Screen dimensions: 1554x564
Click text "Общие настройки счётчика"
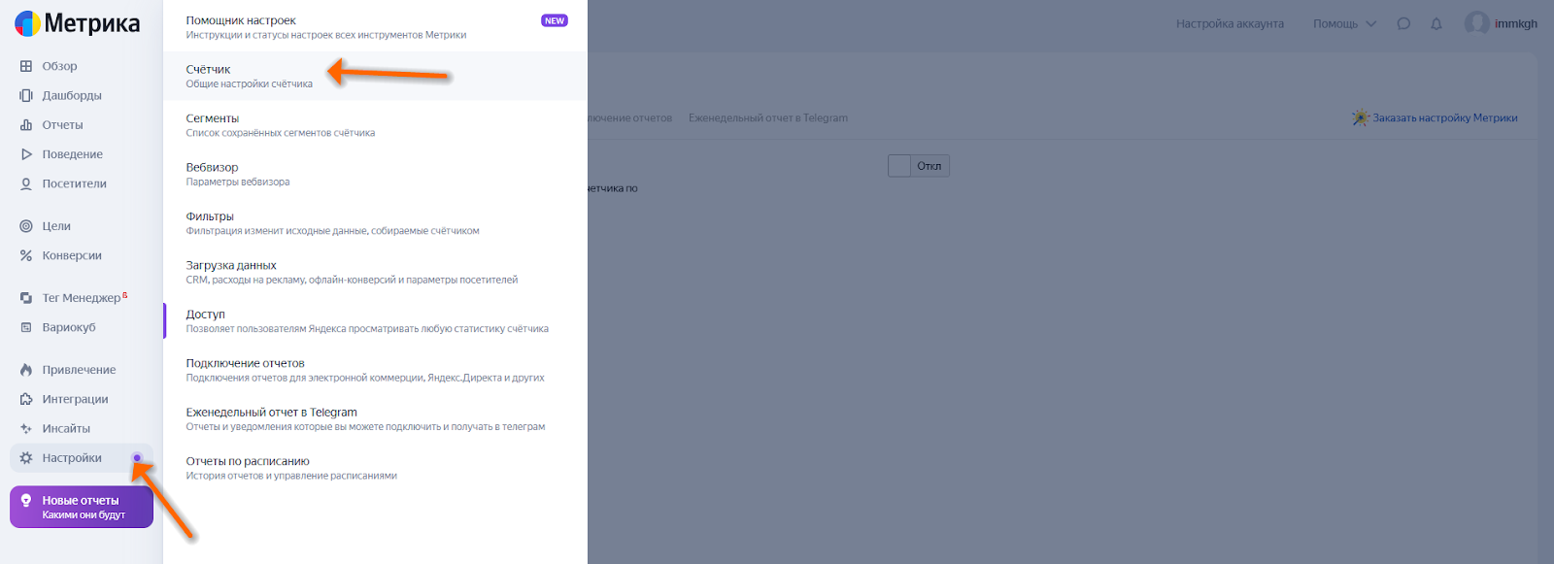250,83
